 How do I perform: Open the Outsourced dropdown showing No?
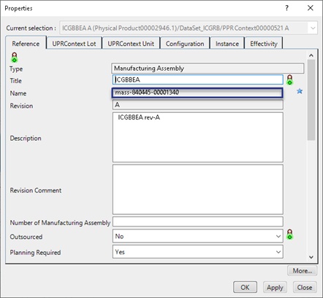tap(198, 236)
